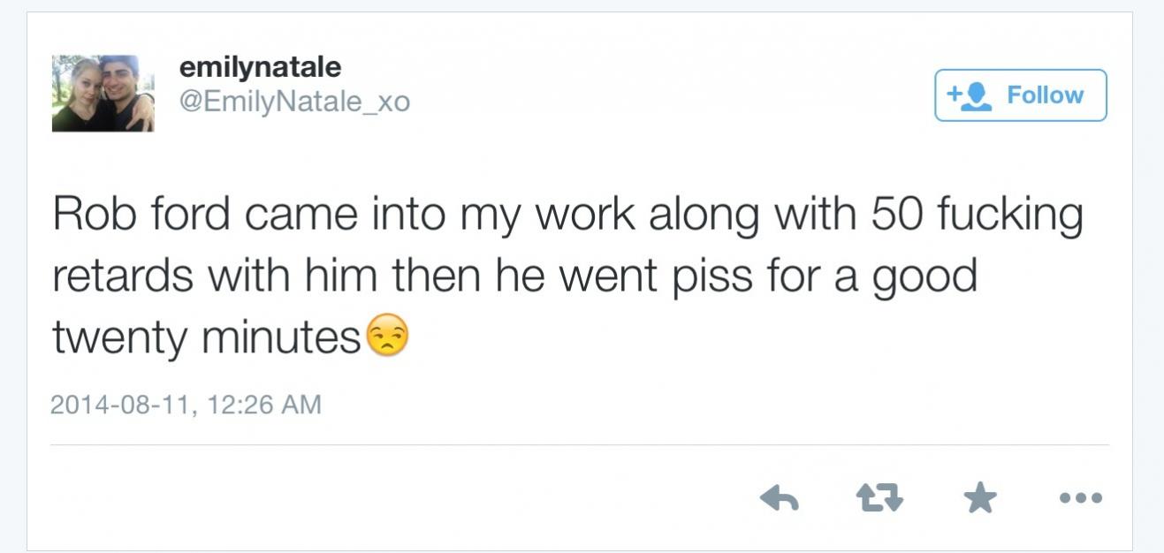Image resolution: width=1164 pixels, height=553 pixels.
Task: Favorite the tweet with star icon
Action: click(979, 499)
